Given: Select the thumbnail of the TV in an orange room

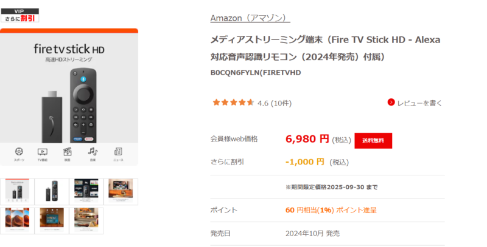Looking at the screenshot, I should [x=122, y=191].
